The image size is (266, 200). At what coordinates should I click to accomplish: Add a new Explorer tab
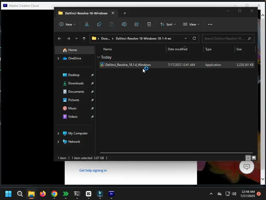coord(125,13)
